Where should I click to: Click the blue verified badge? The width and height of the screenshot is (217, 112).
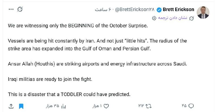(159, 10)
